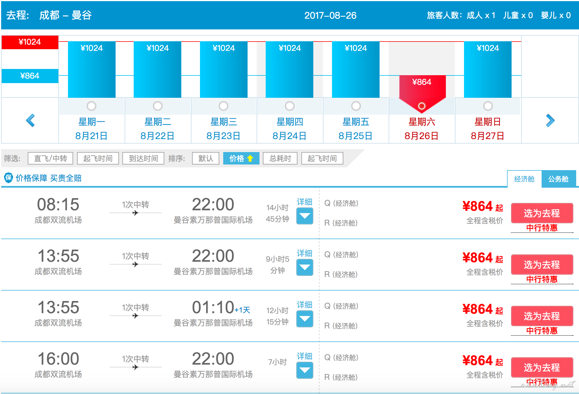579x394 pixels.
Task: Choose the 星期二 8月22日 date radio
Action: point(157,106)
